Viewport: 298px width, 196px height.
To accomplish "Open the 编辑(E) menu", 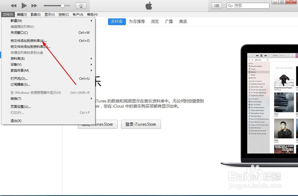I will tap(22, 14).
